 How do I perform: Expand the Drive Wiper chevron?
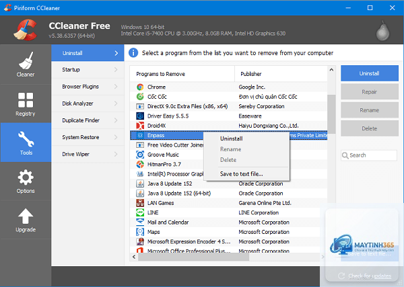point(116,154)
